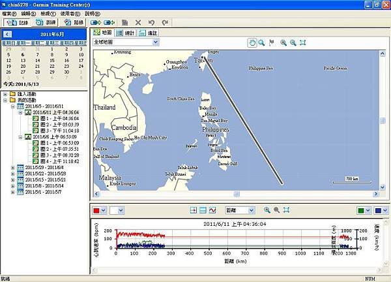
Task: Switch to the 地圖 map tab
Action: (102, 33)
